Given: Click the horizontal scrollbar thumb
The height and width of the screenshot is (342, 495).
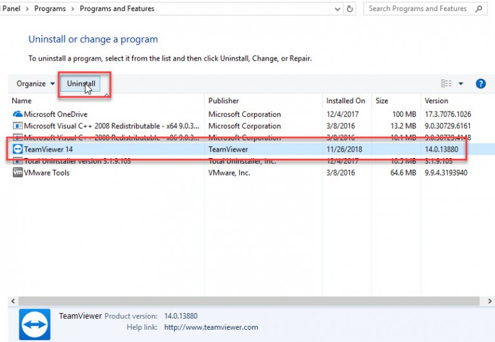Looking at the screenshot, I should (x=249, y=301).
